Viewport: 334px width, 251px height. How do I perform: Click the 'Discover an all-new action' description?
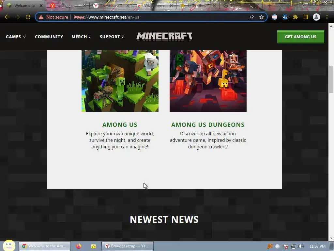tap(208, 140)
